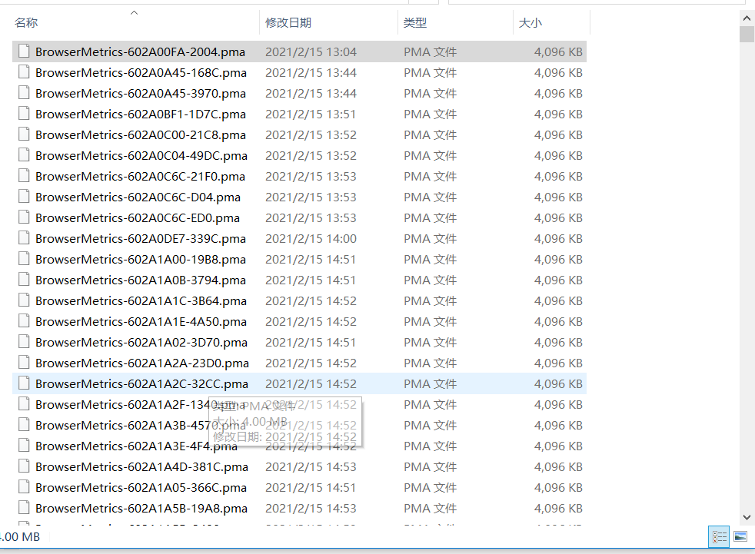This screenshot has height=554, width=755.
Task: Click the scrollbar up arrow
Action: (747, 17)
